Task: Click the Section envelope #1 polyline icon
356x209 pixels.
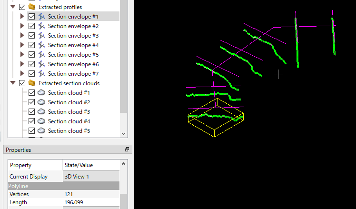Action: 41,17
